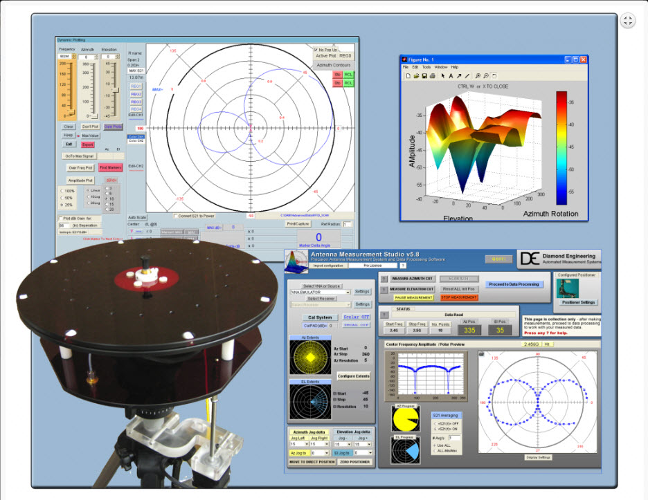Click the QUIT! button in Antenna Measurement Studio

pyautogui.click(x=498, y=259)
